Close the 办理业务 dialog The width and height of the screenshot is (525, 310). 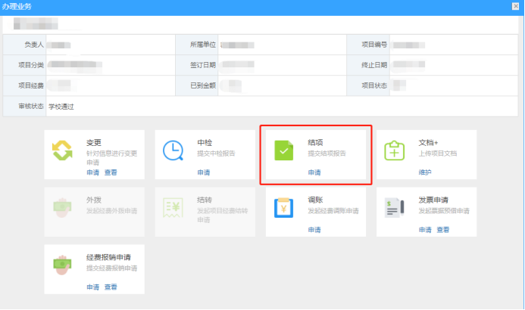click(516, 6)
